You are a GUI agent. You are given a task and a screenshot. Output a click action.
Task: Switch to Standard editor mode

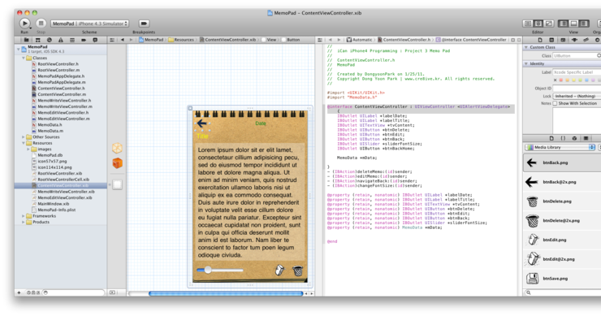click(x=528, y=24)
